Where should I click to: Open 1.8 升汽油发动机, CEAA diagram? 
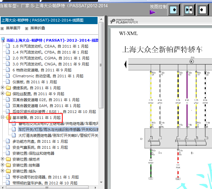point(50,46)
